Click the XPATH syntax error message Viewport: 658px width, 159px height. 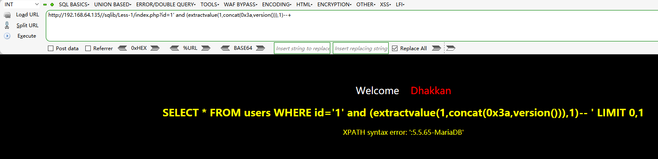coord(403,132)
